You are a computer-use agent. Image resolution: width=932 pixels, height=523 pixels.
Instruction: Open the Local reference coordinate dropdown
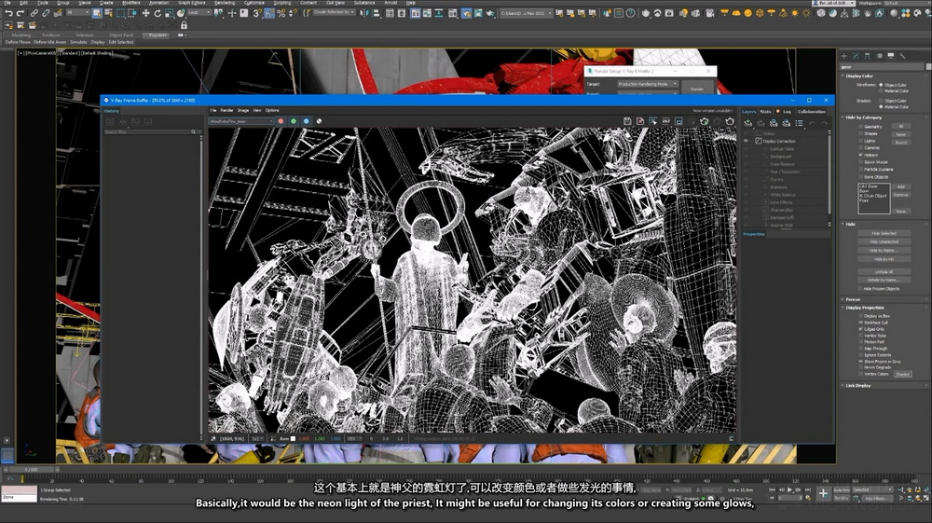click(198, 12)
